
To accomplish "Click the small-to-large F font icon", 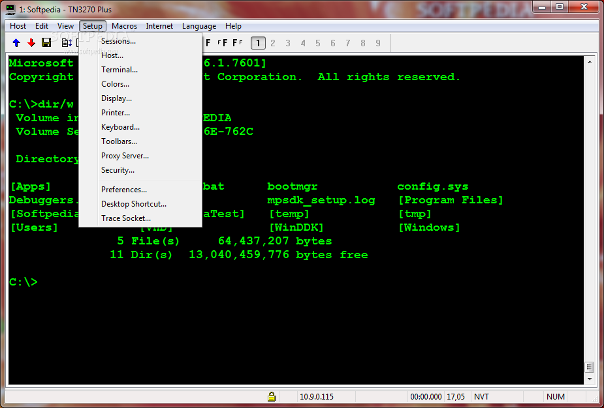I will (x=221, y=42).
